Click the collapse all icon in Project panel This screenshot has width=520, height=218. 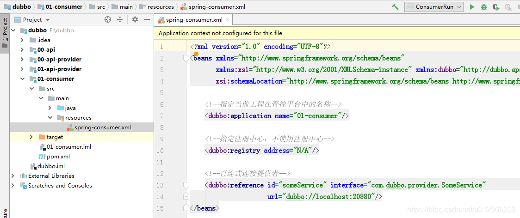(x=120, y=19)
